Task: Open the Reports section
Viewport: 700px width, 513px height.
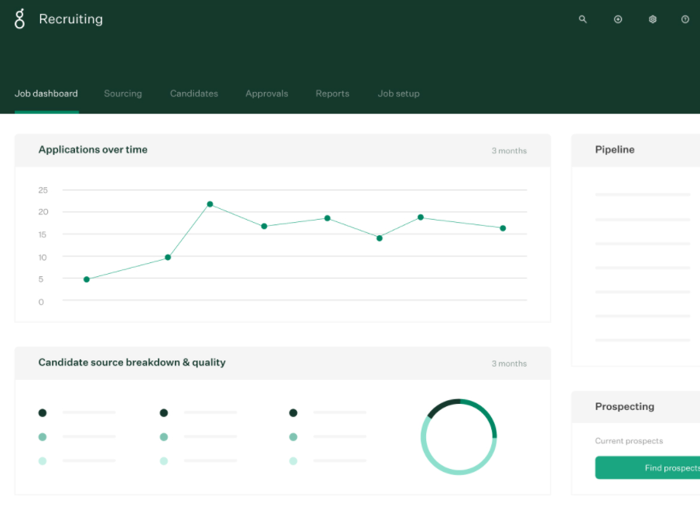Action: click(333, 94)
